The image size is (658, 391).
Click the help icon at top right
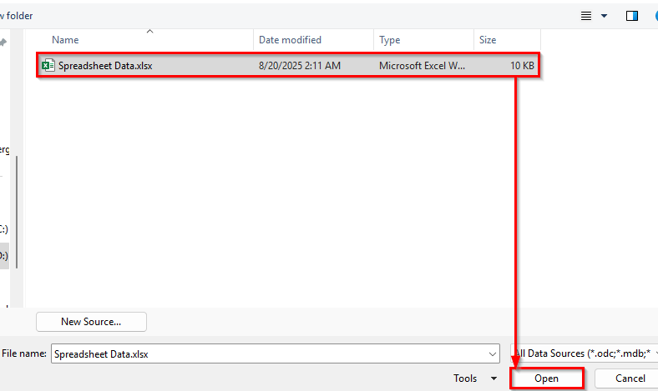pyautogui.click(x=654, y=16)
